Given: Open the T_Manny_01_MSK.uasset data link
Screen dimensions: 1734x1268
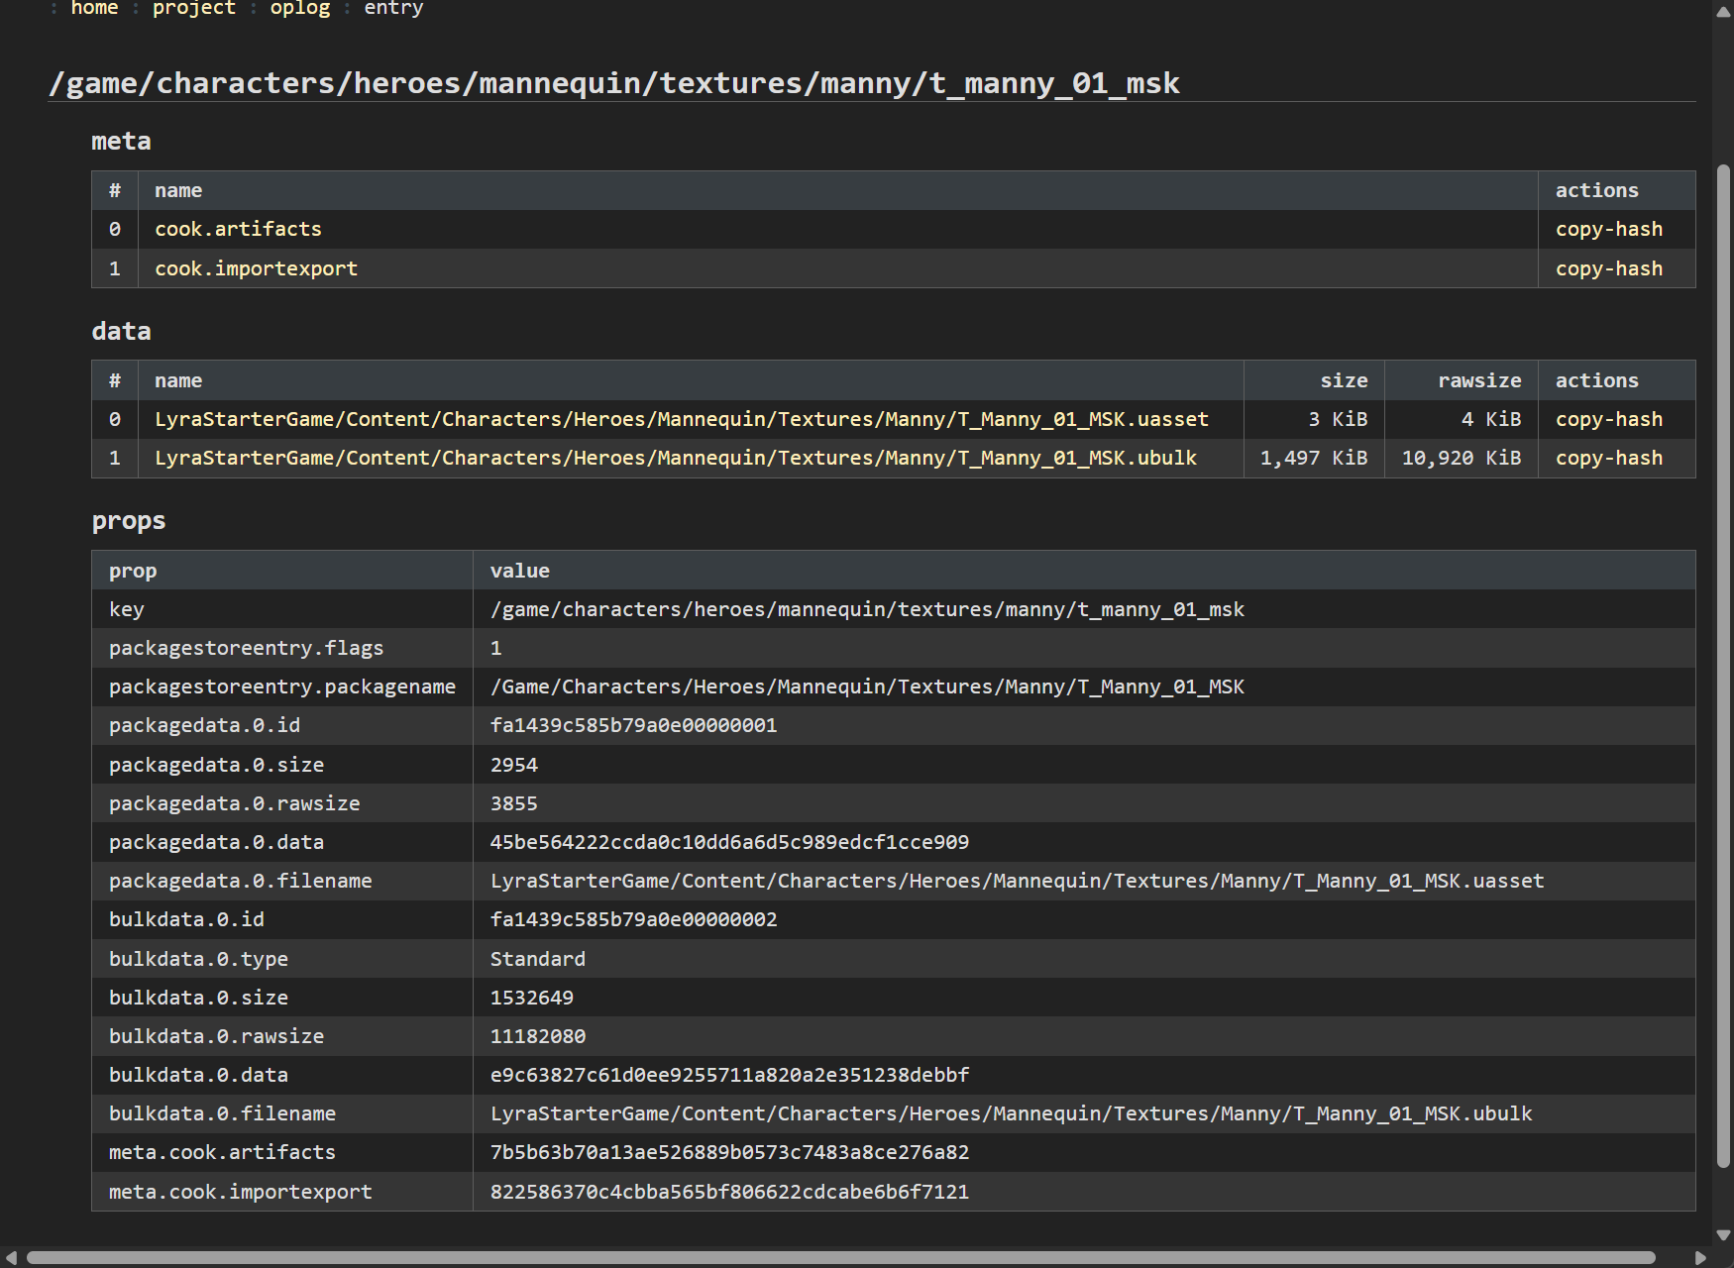Looking at the screenshot, I should pos(682,419).
